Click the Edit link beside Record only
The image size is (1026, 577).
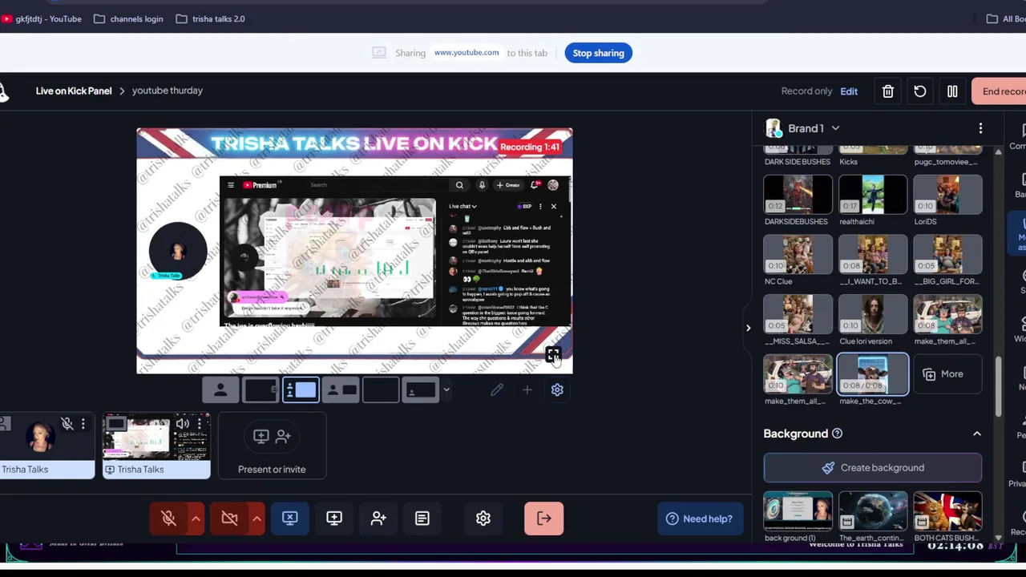[849, 91]
